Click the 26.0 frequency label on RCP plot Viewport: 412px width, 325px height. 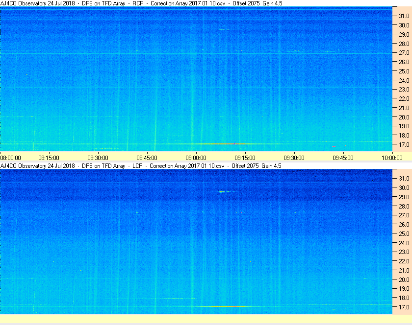pos(404,62)
